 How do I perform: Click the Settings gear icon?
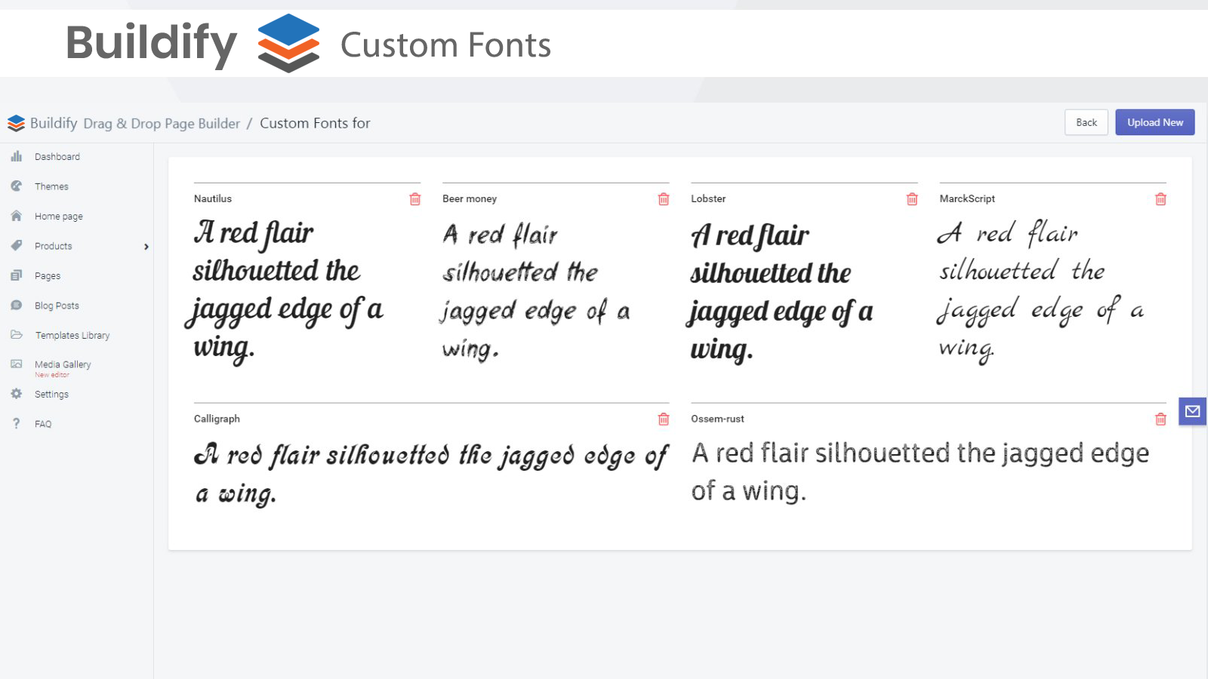point(17,394)
